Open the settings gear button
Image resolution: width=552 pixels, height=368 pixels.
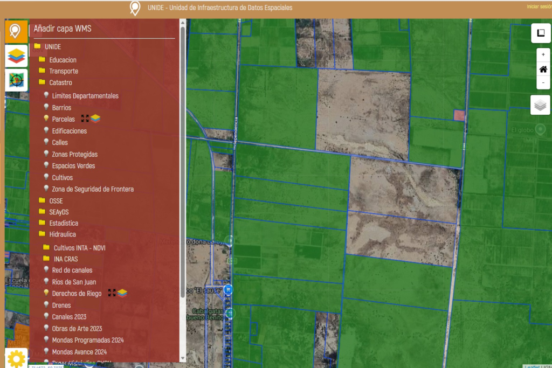click(16, 358)
